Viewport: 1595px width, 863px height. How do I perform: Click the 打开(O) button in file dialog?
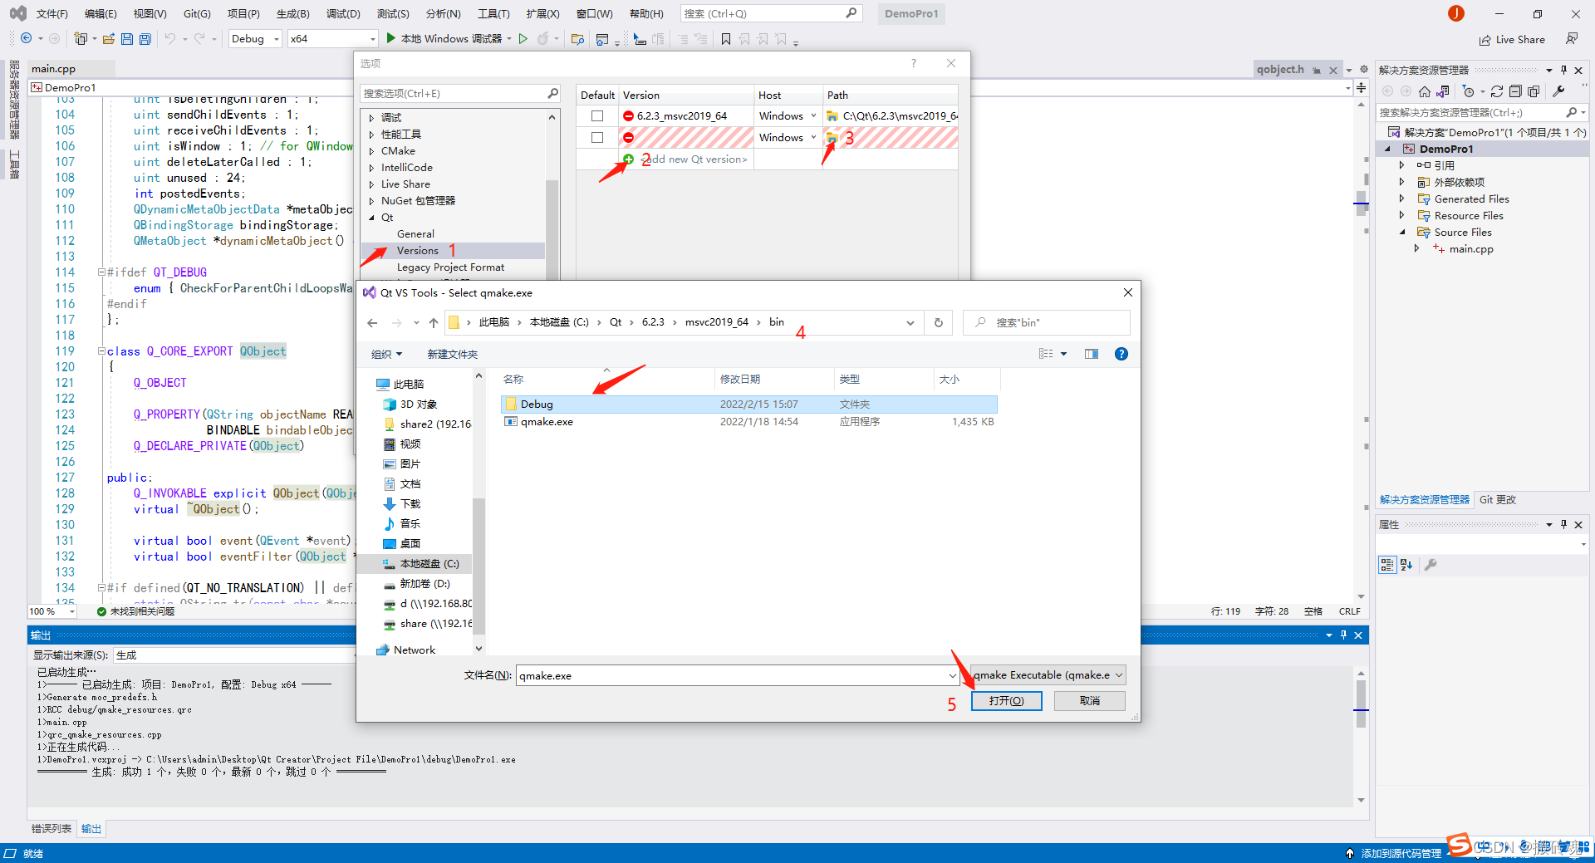[1006, 701]
